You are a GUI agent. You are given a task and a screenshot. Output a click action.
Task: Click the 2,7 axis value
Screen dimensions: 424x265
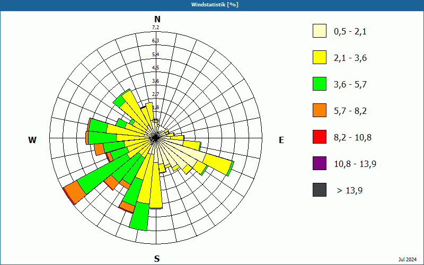click(x=155, y=94)
